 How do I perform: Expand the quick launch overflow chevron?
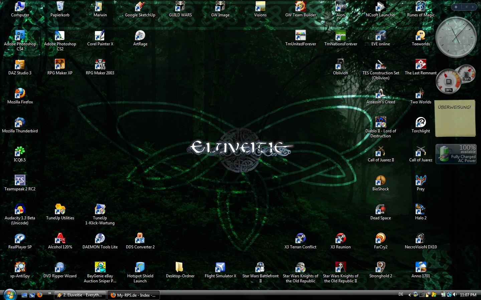coord(49,293)
